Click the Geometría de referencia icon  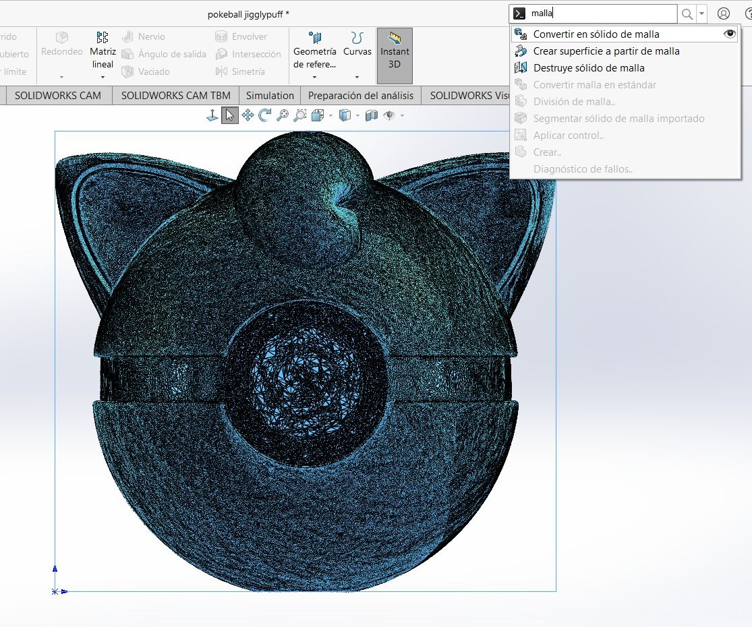pyautogui.click(x=314, y=37)
